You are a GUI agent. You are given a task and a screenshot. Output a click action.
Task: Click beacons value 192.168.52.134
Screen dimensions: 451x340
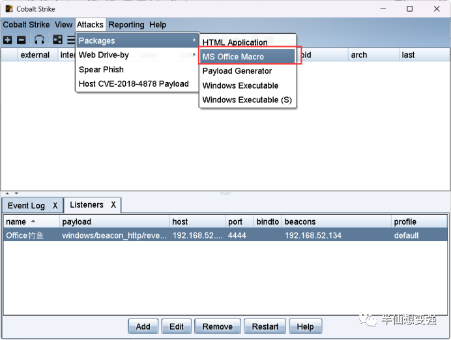[313, 235]
